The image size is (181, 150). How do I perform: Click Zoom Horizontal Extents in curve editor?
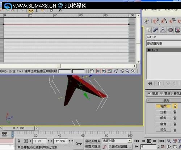pos(98,71)
